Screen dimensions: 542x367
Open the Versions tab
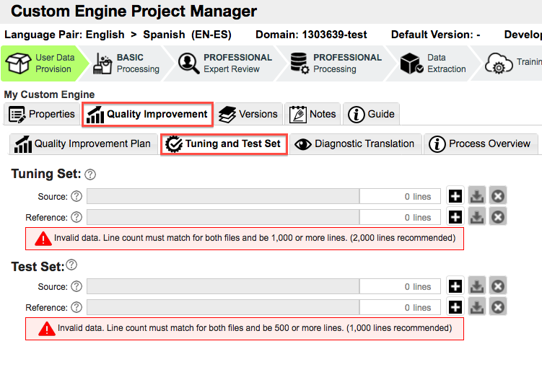(248, 114)
